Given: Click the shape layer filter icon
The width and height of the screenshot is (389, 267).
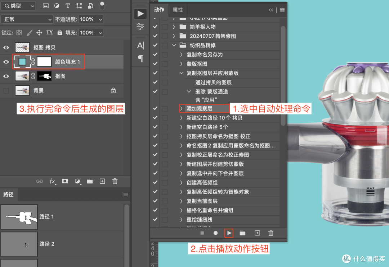Looking at the screenshot, I should point(79,6).
